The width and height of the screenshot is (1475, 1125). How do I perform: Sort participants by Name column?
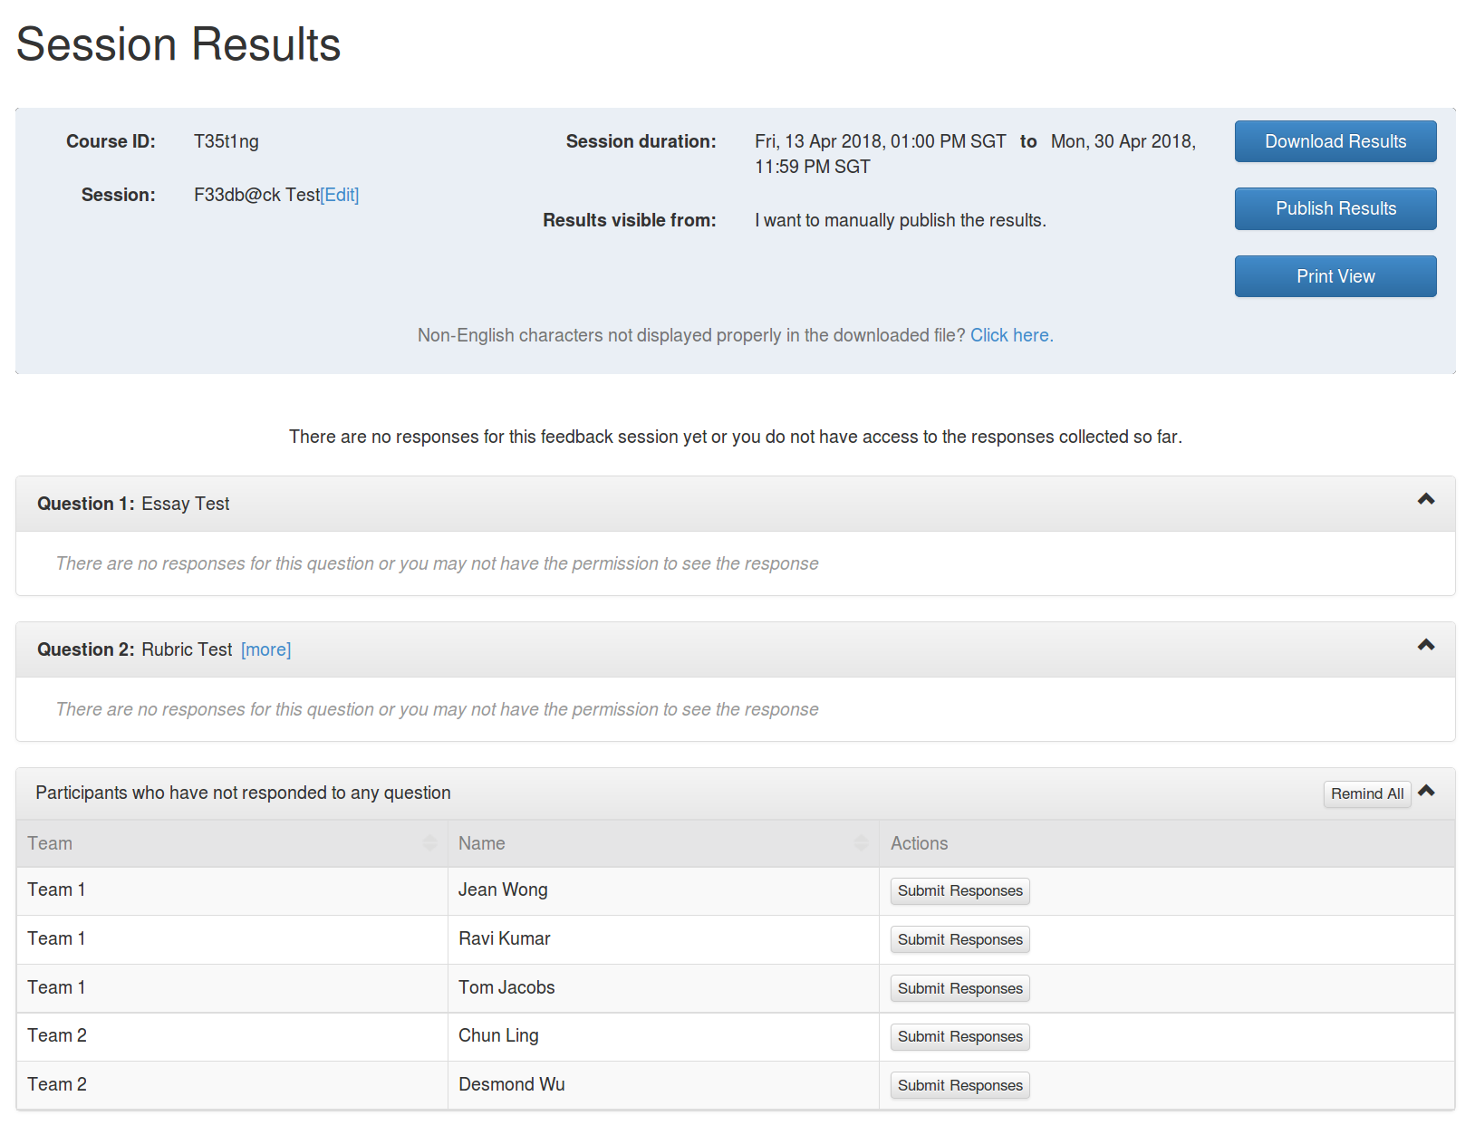click(x=663, y=843)
